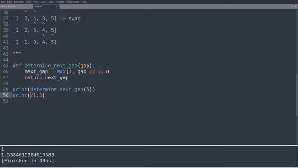Open the Find menu

pos(28,2)
